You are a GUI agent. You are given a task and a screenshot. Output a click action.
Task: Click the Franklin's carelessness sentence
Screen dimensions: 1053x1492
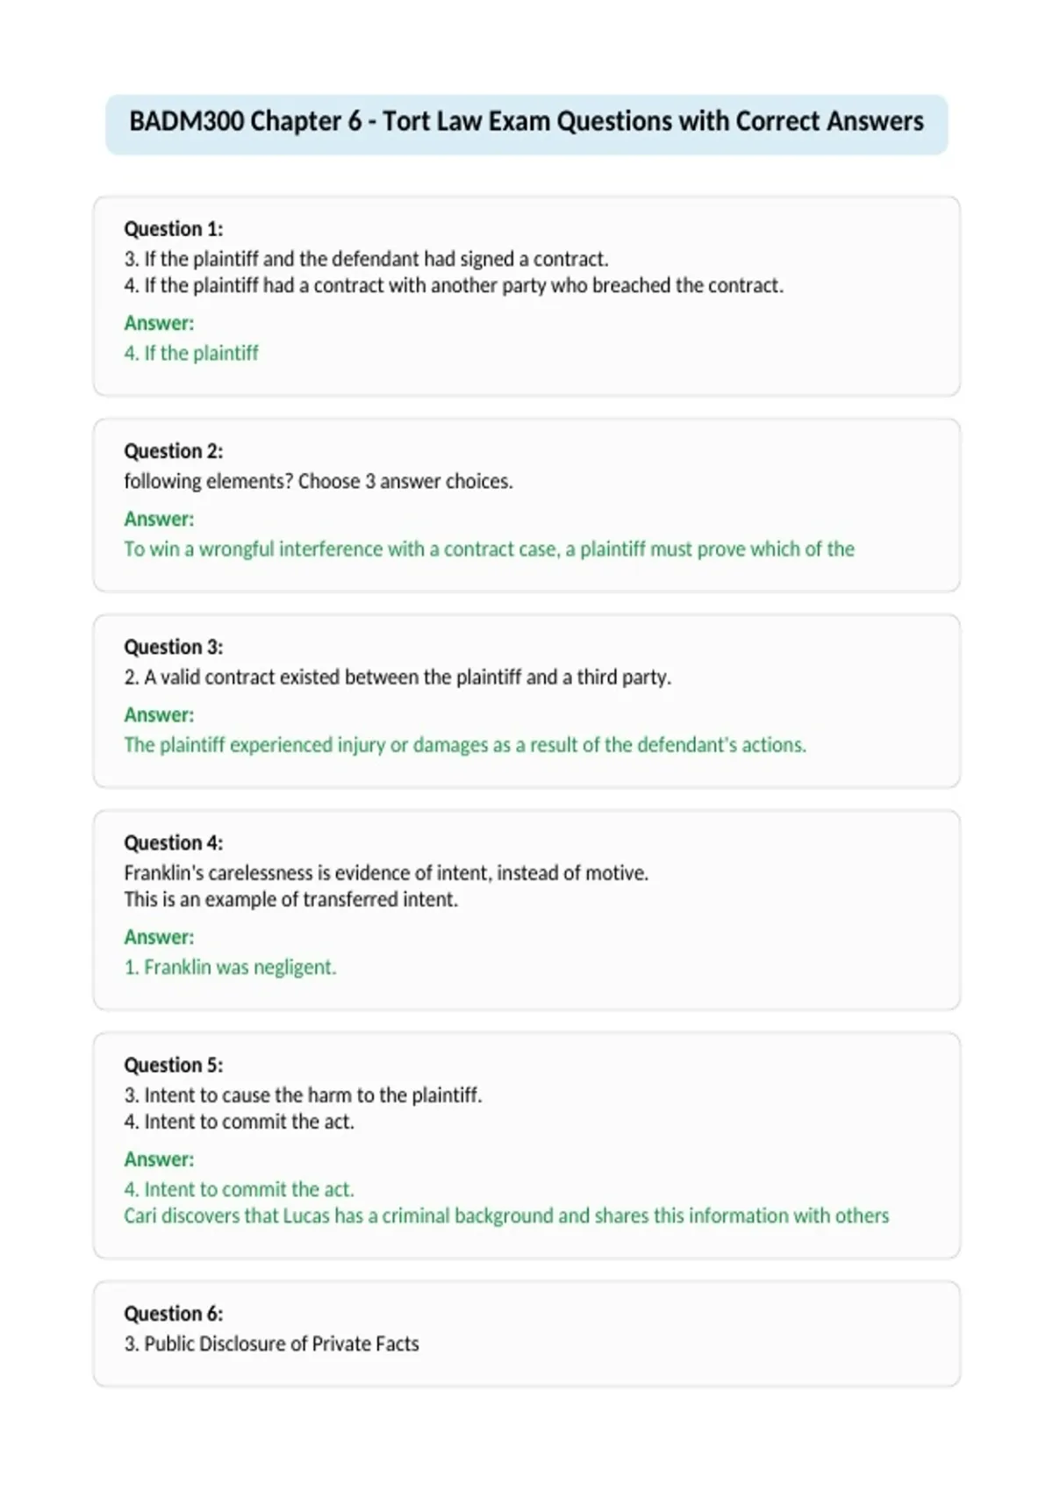pyautogui.click(x=386, y=873)
